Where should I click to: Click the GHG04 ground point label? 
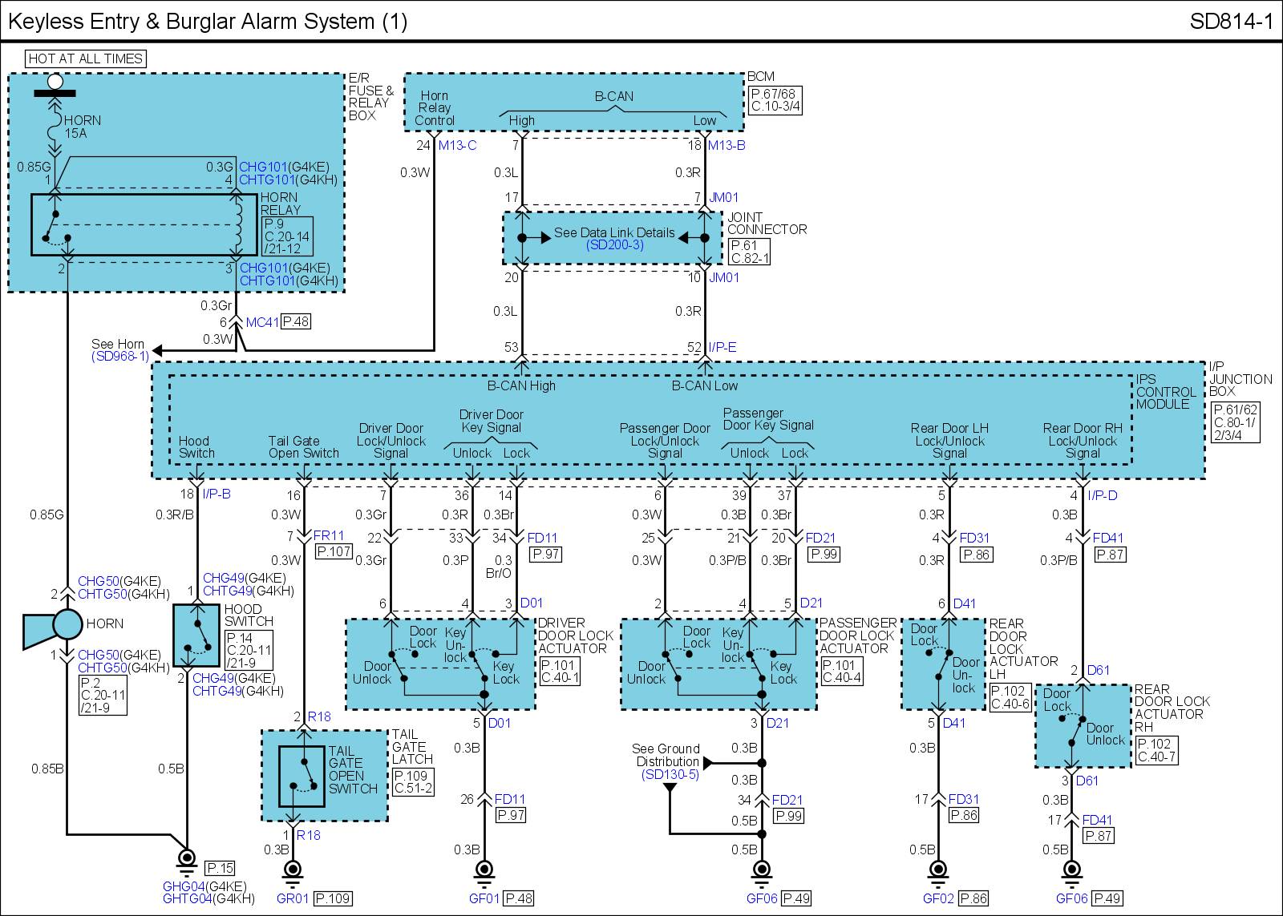tap(184, 887)
